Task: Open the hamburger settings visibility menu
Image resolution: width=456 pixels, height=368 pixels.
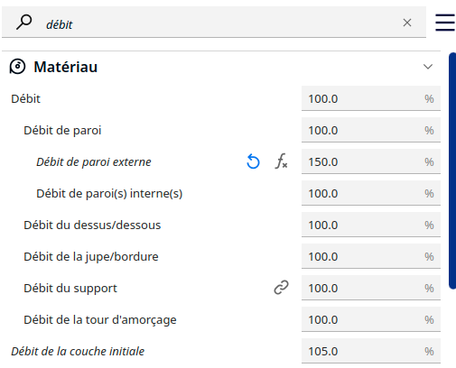Action: [445, 23]
